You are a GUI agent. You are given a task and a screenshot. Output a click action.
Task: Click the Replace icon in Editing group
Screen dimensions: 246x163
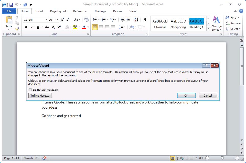pyautogui.click(x=228, y=23)
